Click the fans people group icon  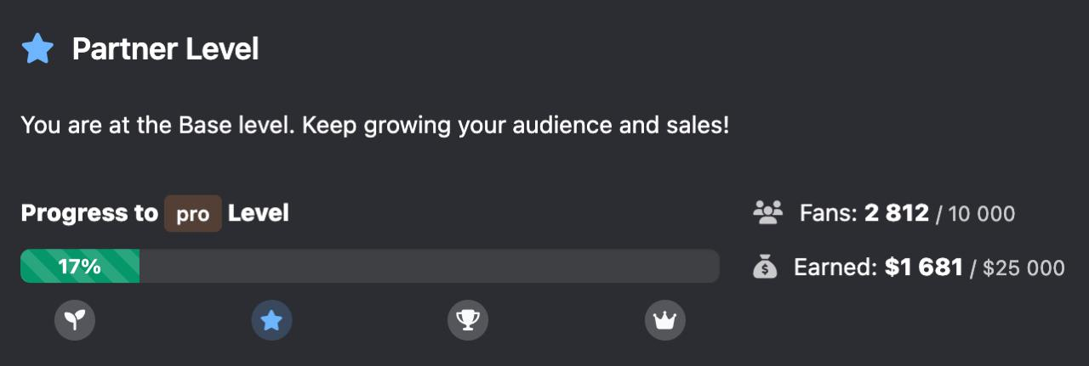[x=767, y=212]
